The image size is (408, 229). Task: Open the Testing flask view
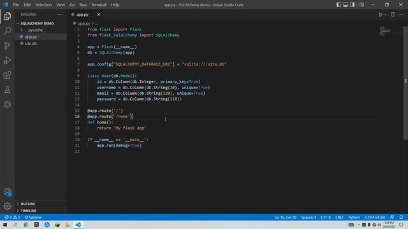(x=7, y=90)
